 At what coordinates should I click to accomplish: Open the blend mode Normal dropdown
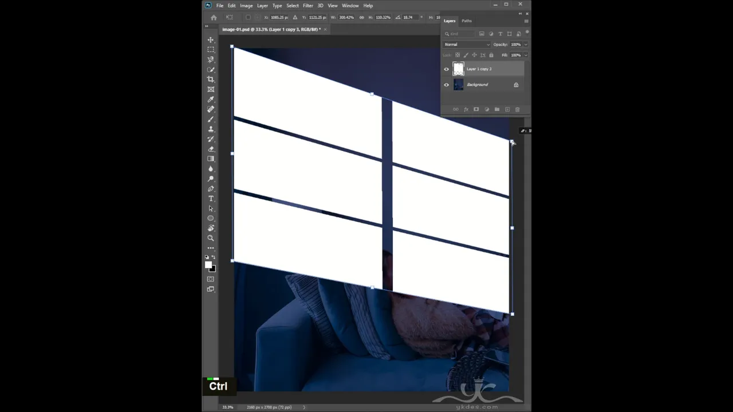(467, 45)
